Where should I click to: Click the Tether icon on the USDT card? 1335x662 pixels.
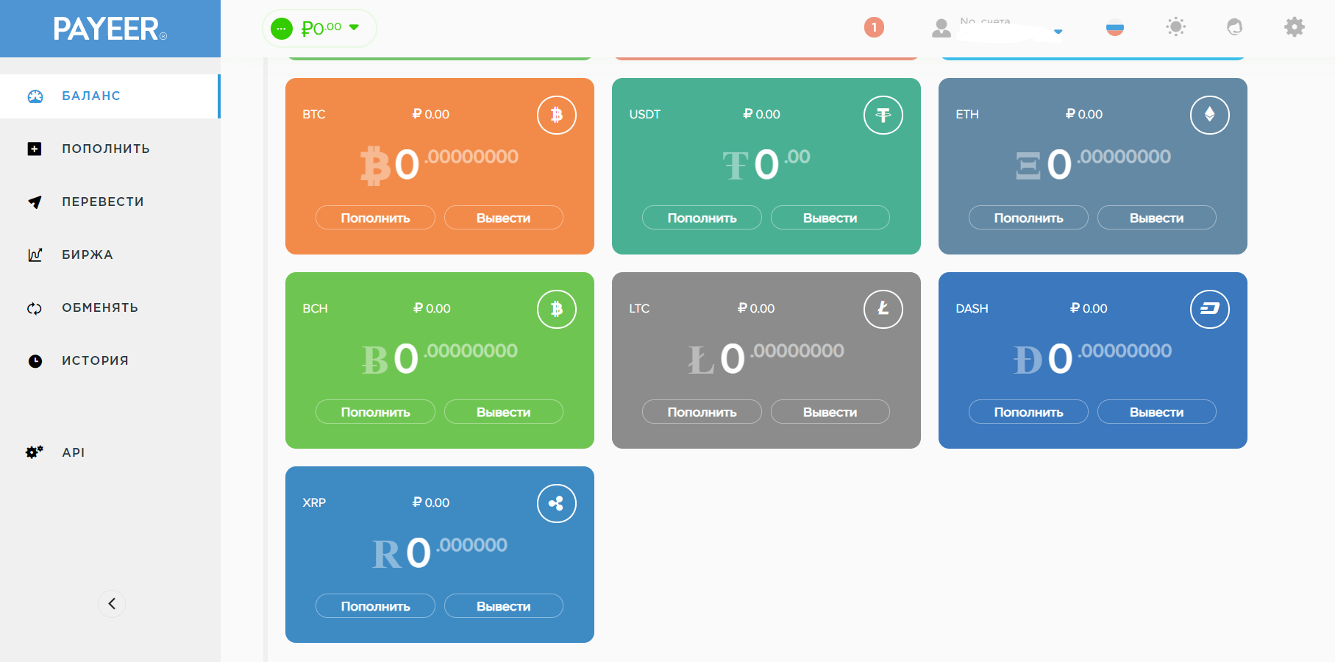[883, 115]
